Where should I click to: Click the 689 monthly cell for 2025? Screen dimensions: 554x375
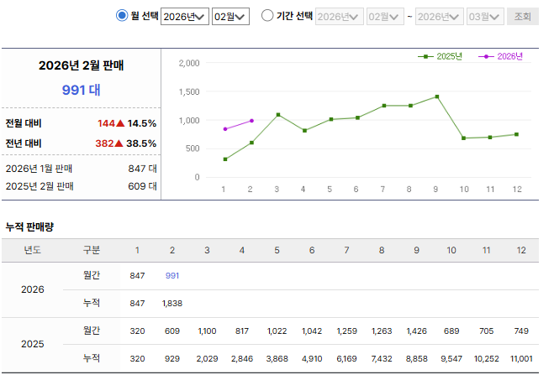451,331
